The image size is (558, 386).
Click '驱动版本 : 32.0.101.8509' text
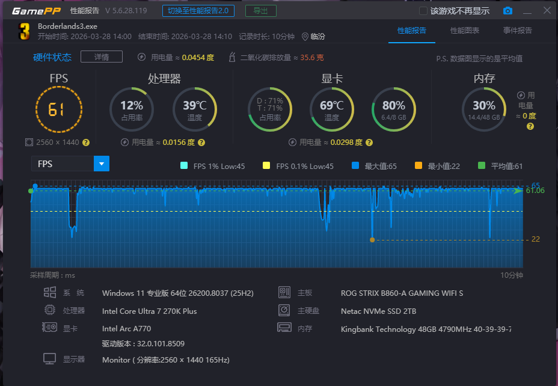[x=143, y=344]
